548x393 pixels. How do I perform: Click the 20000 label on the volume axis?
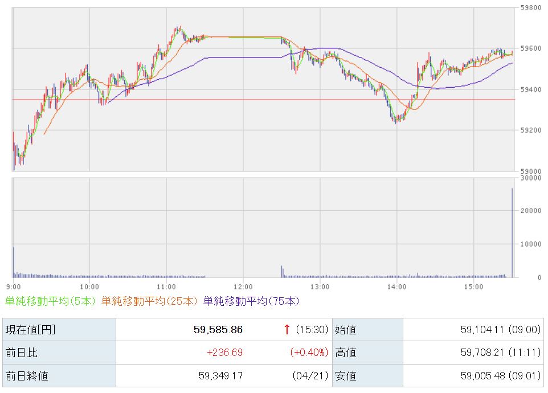coord(531,211)
